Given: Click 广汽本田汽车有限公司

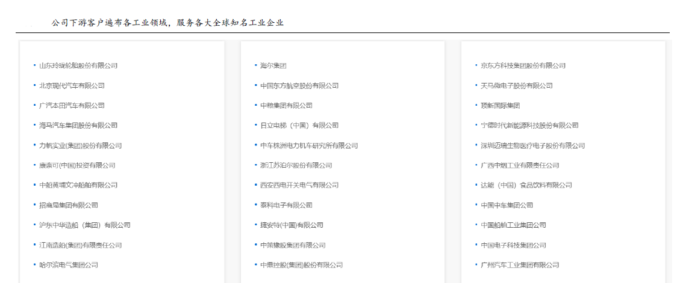Looking at the screenshot, I should coord(72,106).
